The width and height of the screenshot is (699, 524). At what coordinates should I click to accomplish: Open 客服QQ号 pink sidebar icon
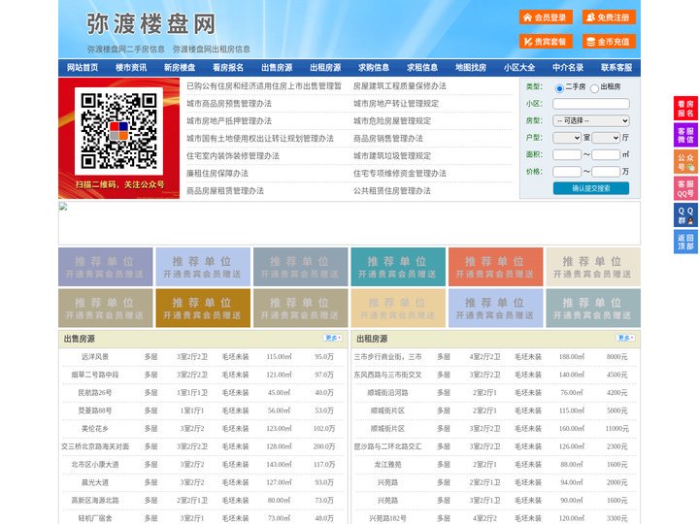tap(685, 188)
